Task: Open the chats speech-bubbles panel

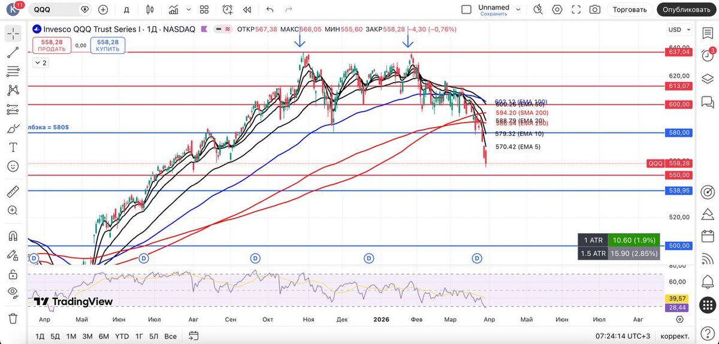Action: (708, 103)
